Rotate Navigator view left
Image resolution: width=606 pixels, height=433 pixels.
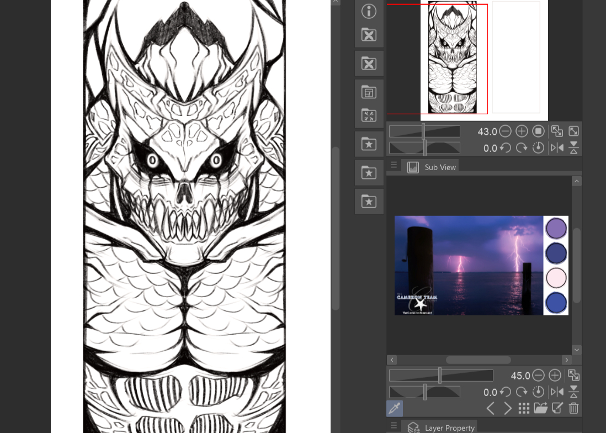click(x=505, y=148)
